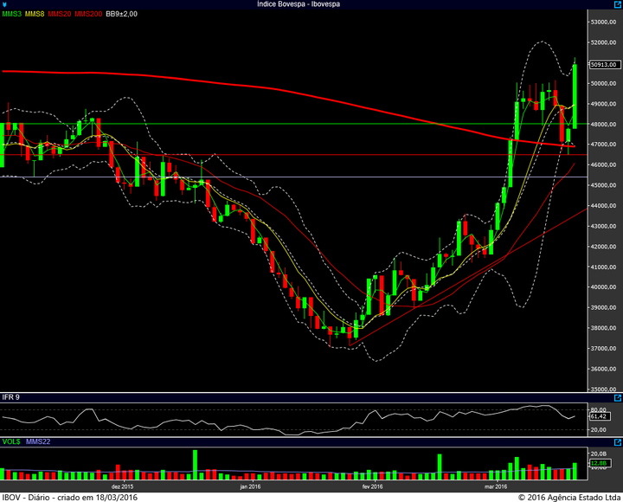Image resolution: width=623 pixels, height=502 pixels.
Task: Select the MMS8 indicator label
Action: pyautogui.click(x=35, y=14)
